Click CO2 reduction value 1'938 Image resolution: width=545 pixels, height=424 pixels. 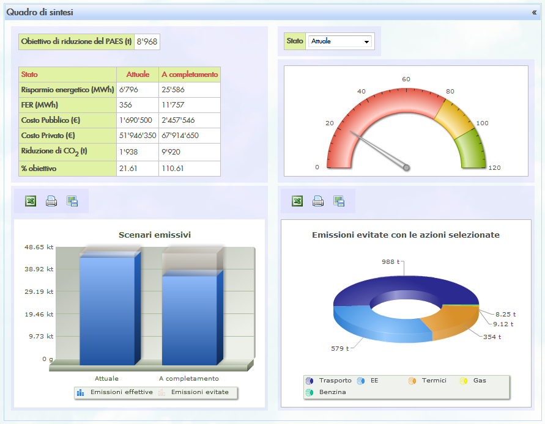click(x=138, y=152)
